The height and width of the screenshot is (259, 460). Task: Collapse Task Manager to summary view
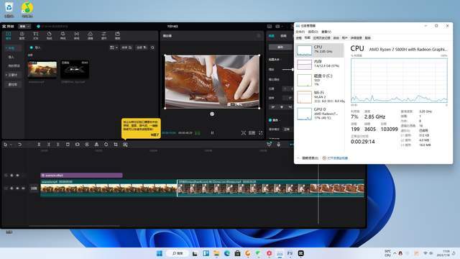click(x=308, y=158)
